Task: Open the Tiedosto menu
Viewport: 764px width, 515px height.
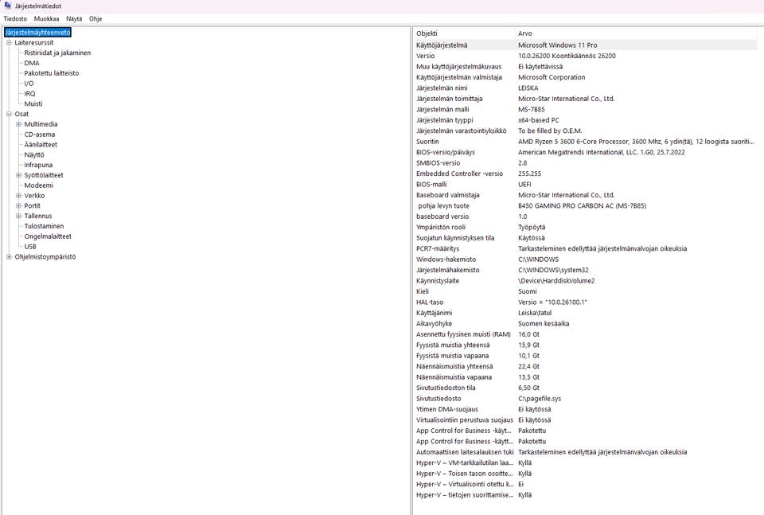Action: pos(16,18)
